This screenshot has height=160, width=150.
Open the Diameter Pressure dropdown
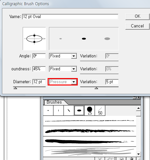(63, 82)
